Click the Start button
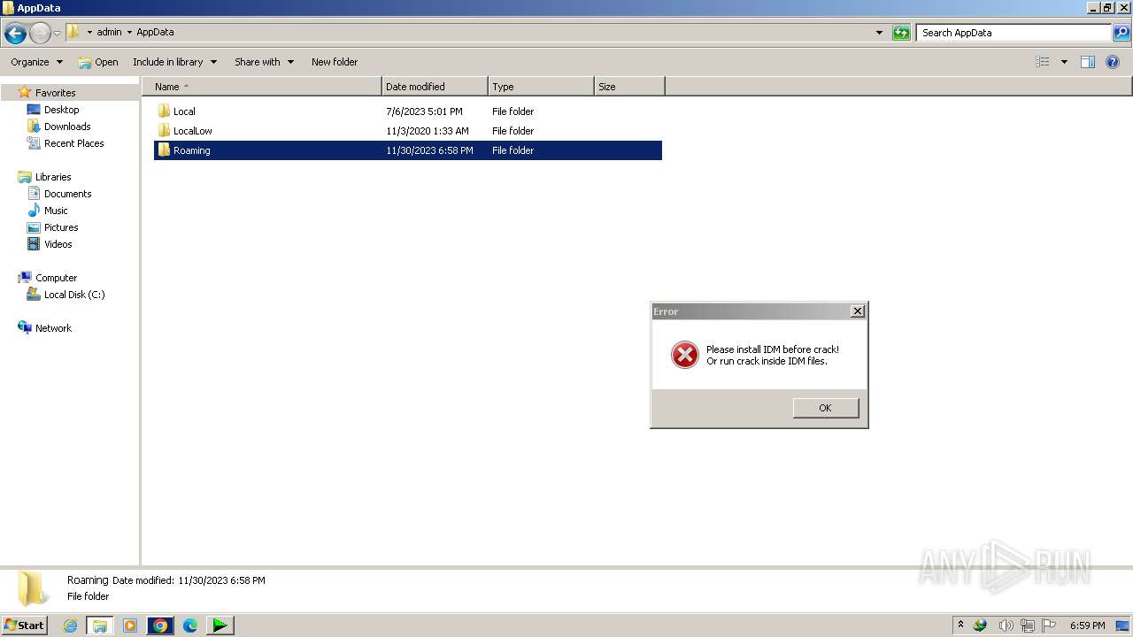1133x637 pixels. [24, 625]
